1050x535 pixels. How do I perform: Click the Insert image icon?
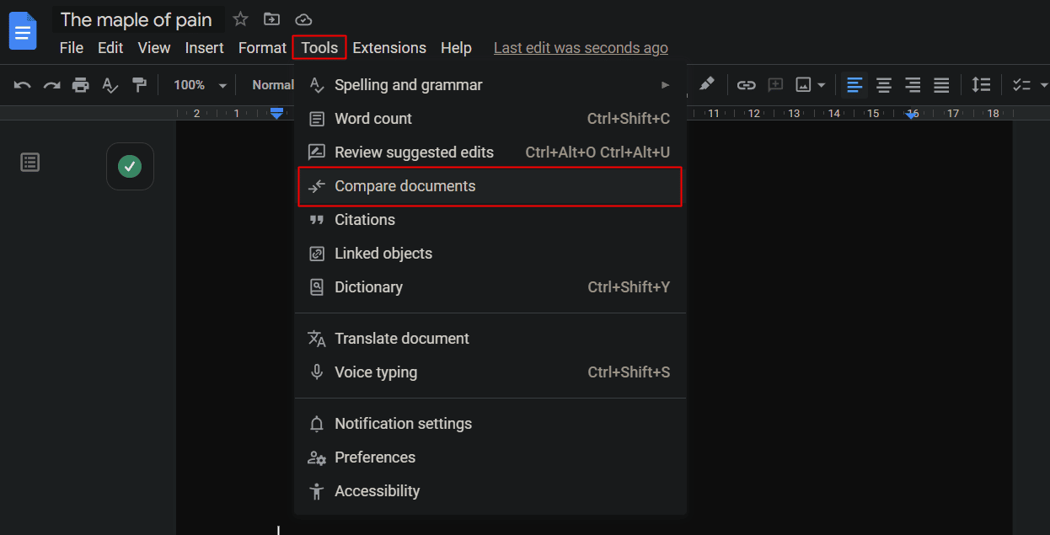(x=803, y=85)
